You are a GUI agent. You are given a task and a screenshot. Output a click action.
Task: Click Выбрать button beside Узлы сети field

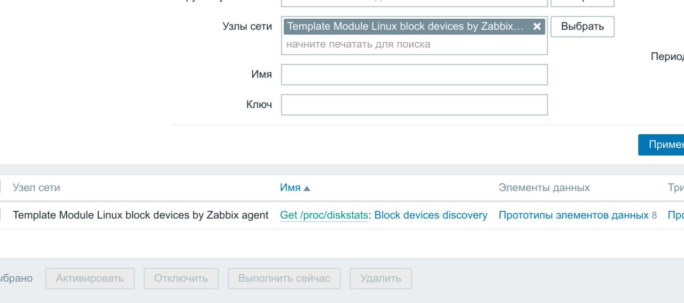(x=582, y=26)
